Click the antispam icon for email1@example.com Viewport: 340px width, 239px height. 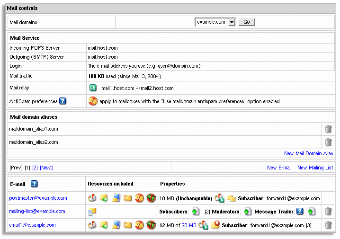point(139,225)
